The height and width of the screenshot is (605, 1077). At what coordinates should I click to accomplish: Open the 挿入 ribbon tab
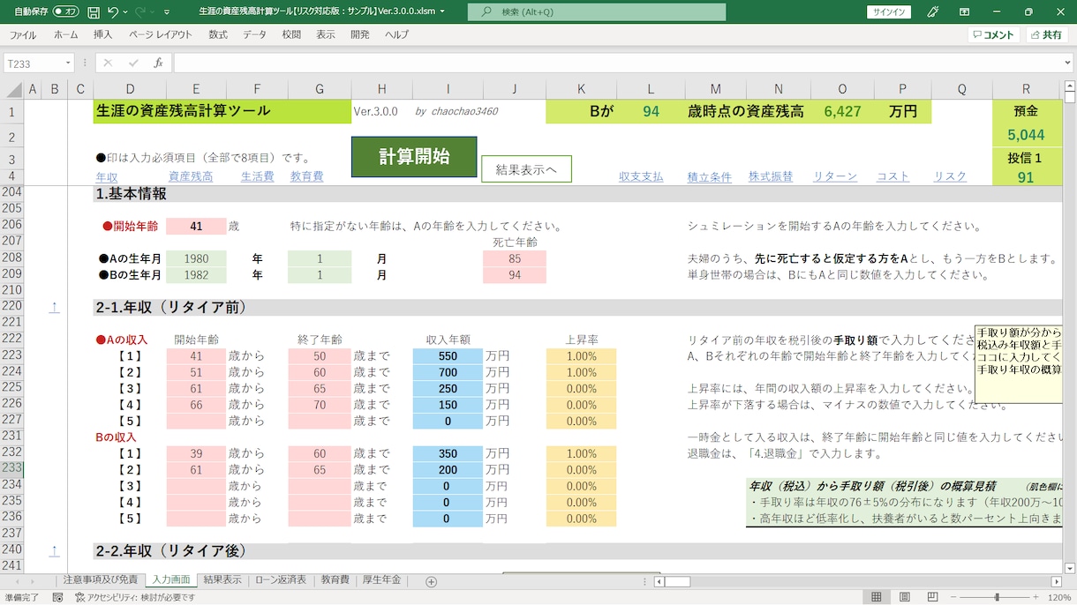click(102, 34)
